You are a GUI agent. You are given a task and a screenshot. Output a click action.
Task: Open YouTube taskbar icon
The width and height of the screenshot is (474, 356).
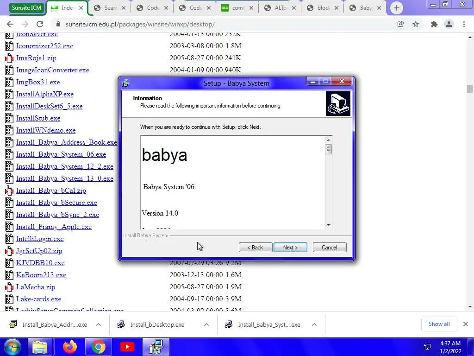(x=127, y=347)
